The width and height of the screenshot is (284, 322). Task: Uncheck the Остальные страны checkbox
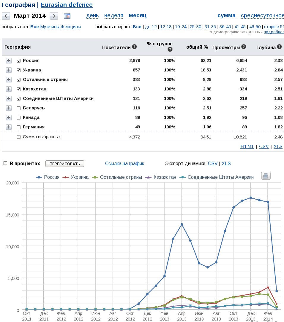[x=19, y=80]
